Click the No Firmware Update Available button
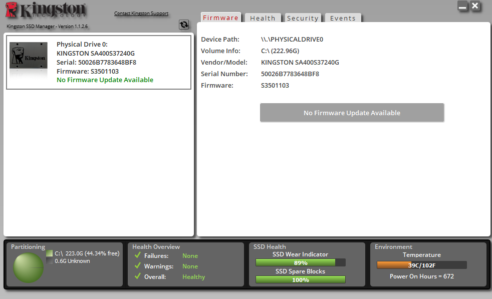This screenshot has height=299, width=492. coord(352,113)
